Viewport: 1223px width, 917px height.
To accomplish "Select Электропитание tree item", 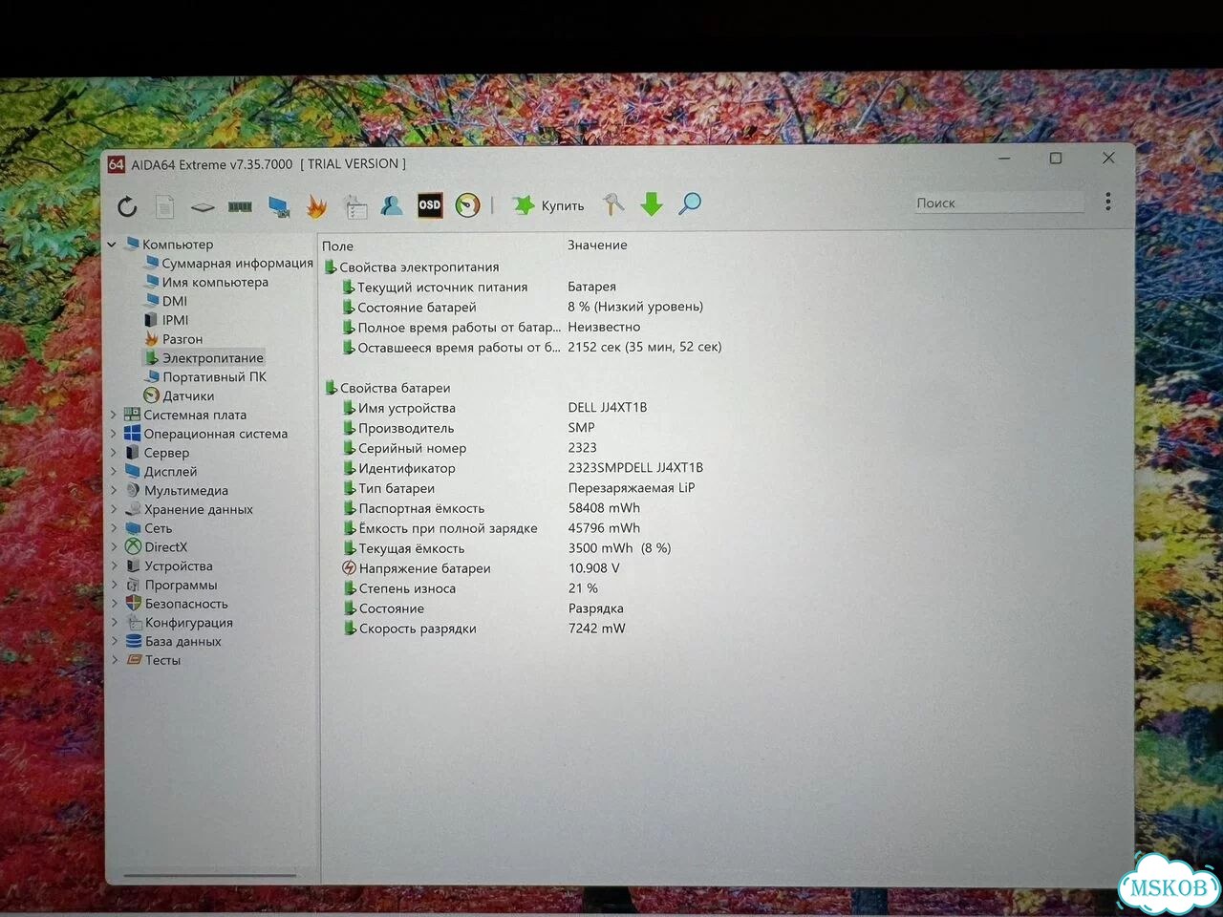I will tap(204, 358).
